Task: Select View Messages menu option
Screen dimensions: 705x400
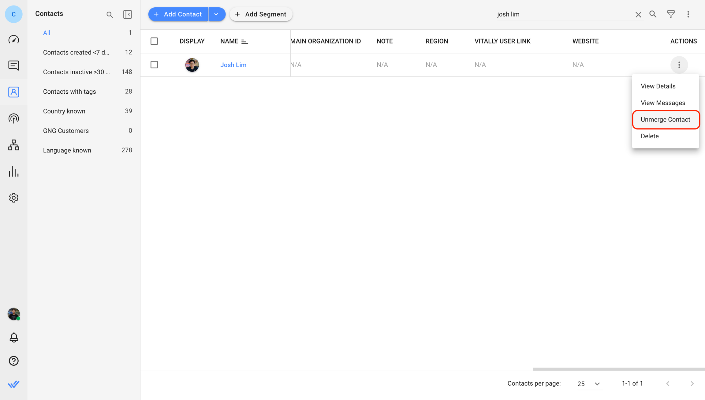Action: [x=663, y=103]
